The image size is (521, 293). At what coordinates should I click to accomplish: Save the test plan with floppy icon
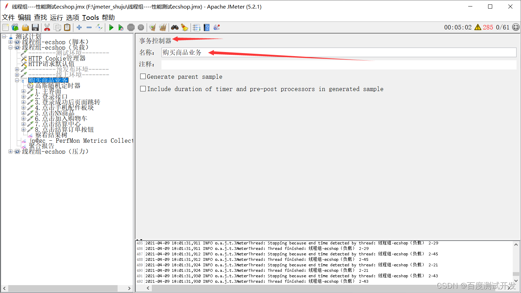35,27
